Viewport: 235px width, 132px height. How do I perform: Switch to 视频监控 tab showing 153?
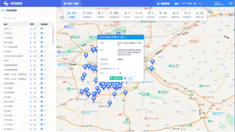point(87,15)
